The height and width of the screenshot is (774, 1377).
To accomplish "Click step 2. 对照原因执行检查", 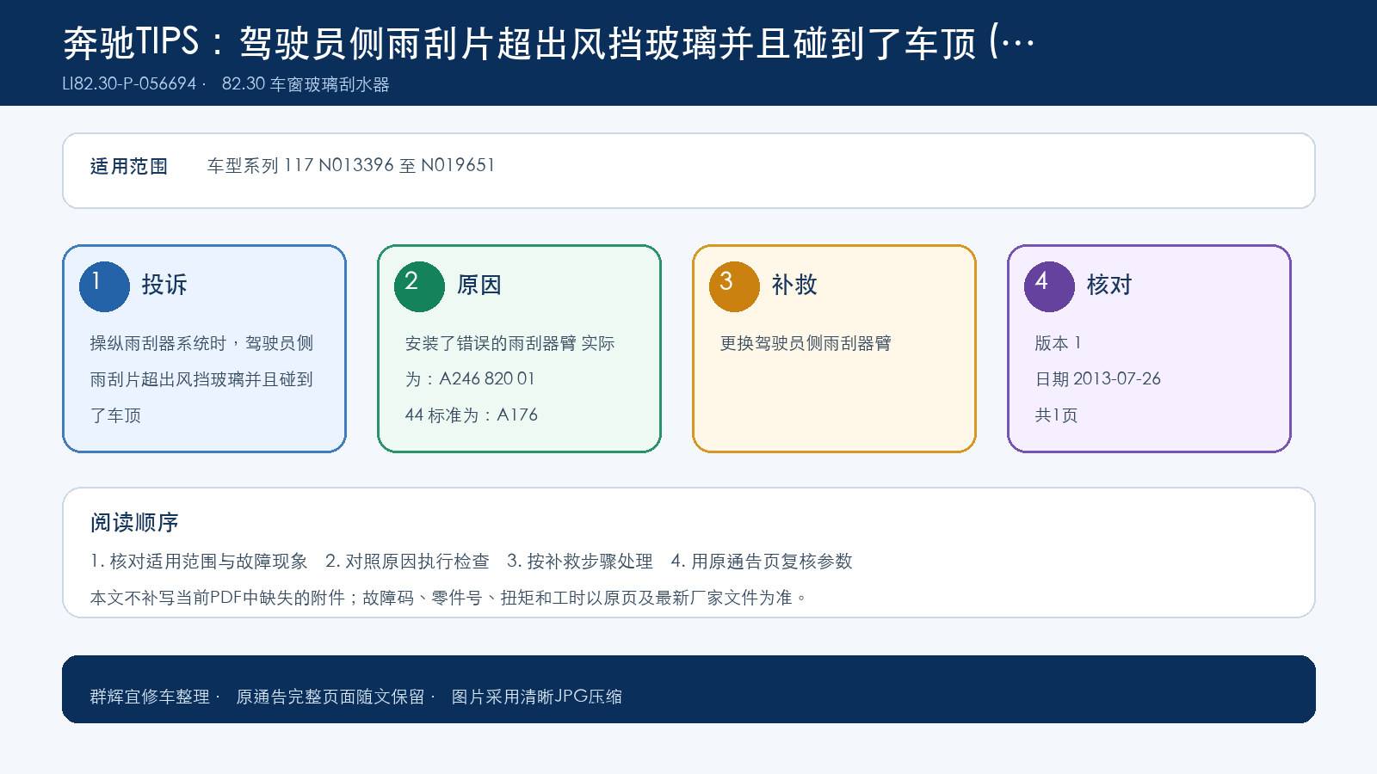I will tap(407, 562).
